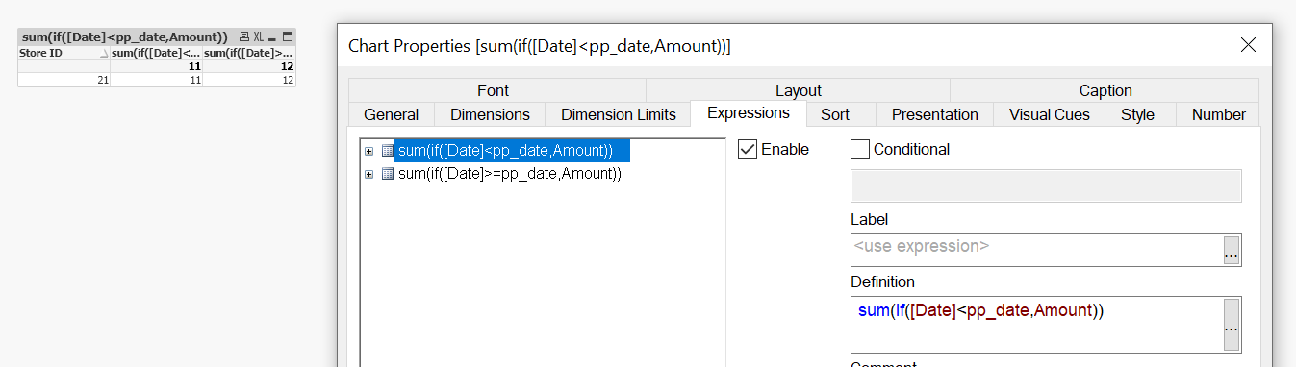Click the value 12 in row 21
The height and width of the screenshot is (367, 1296).
point(248,81)
